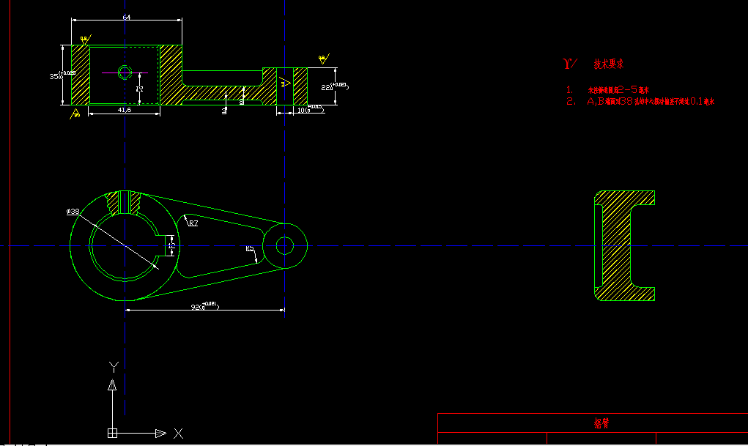This screenshot has width=748, height=446.
Task: Pick the 10 bore dimension text
Action: (x=311, y=109)
